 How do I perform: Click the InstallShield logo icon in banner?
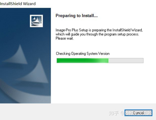[x=36, y=21]
